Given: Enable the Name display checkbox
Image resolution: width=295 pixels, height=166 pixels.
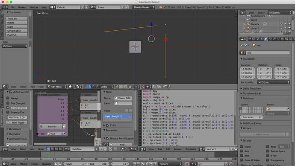Looking at the screenshot, I should pyautogui.click(x=242, y=146).
